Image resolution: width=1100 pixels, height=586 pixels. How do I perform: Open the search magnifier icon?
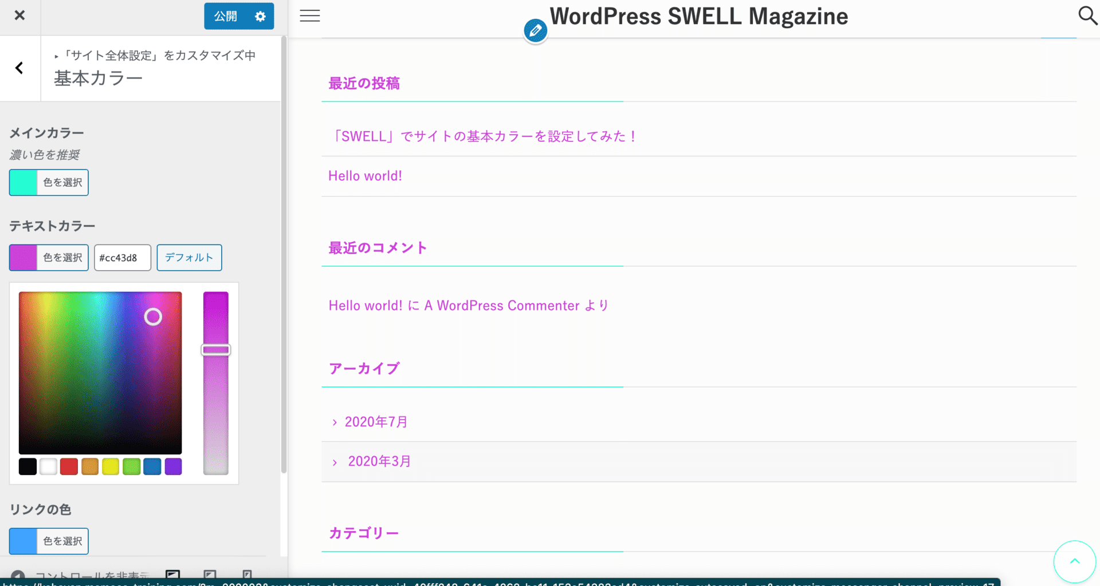[x=1087, y=15]
